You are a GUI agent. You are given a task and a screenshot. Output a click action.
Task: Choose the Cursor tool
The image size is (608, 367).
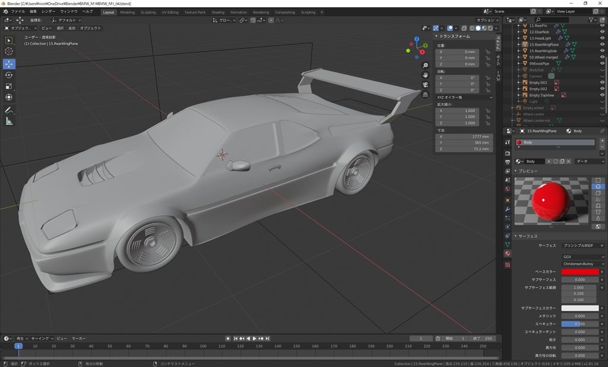pos(9,52)
